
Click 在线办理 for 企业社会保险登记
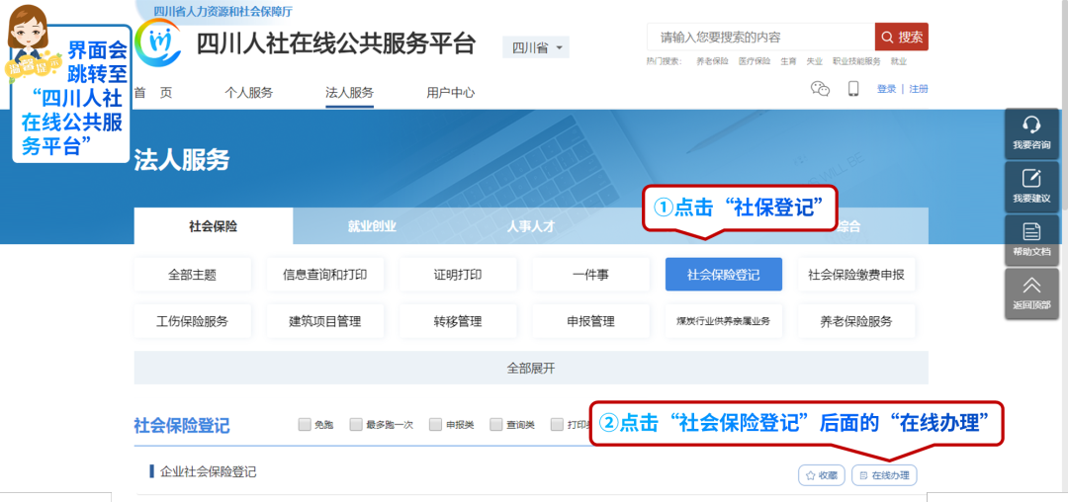(x=884, y=475)
